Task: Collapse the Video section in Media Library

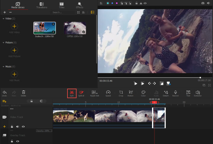Action: click(4, 19)
